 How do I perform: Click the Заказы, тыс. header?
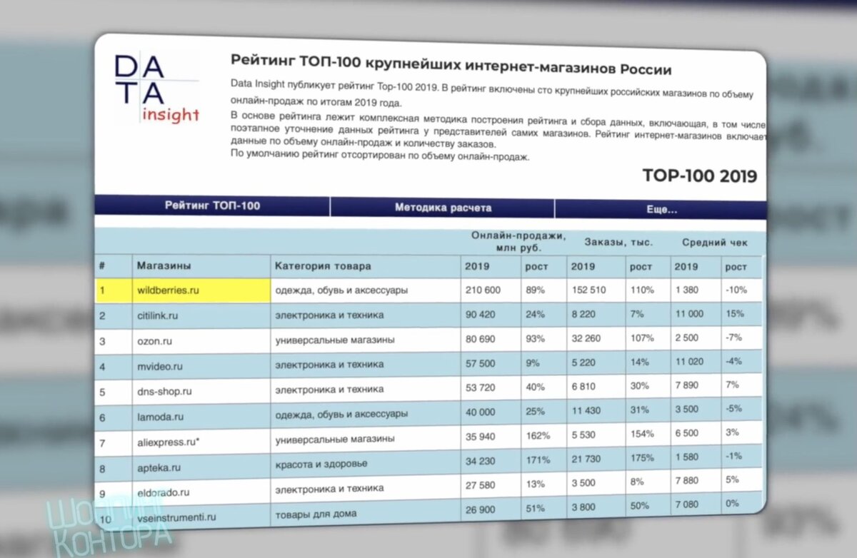pyautogui.click(x=618, y=242)
